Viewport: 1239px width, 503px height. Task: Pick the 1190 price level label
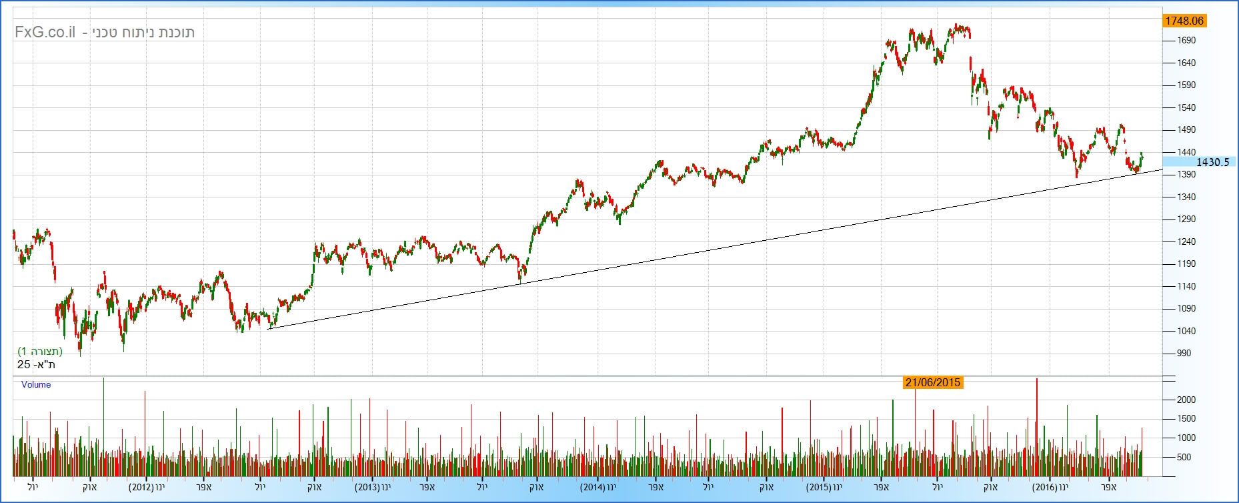click(x=1186, y=264)
